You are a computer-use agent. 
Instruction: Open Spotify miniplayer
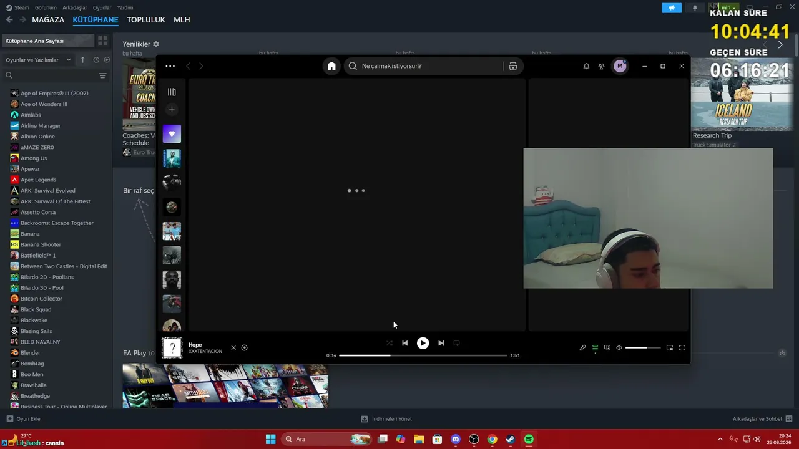670,348
